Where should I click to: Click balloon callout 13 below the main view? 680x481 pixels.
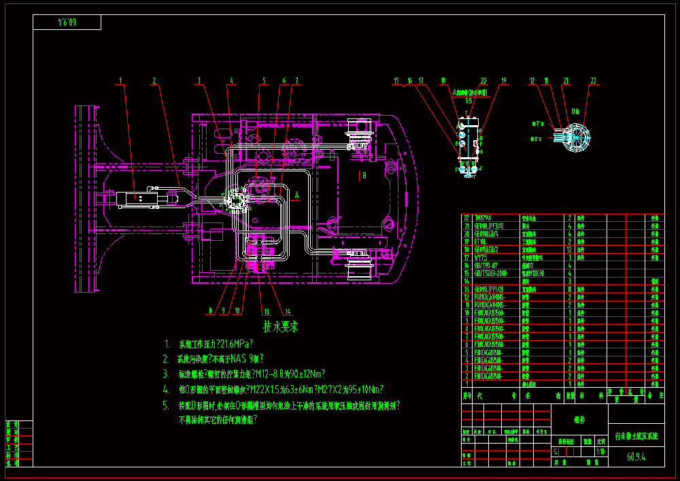[x=267, y=312]
